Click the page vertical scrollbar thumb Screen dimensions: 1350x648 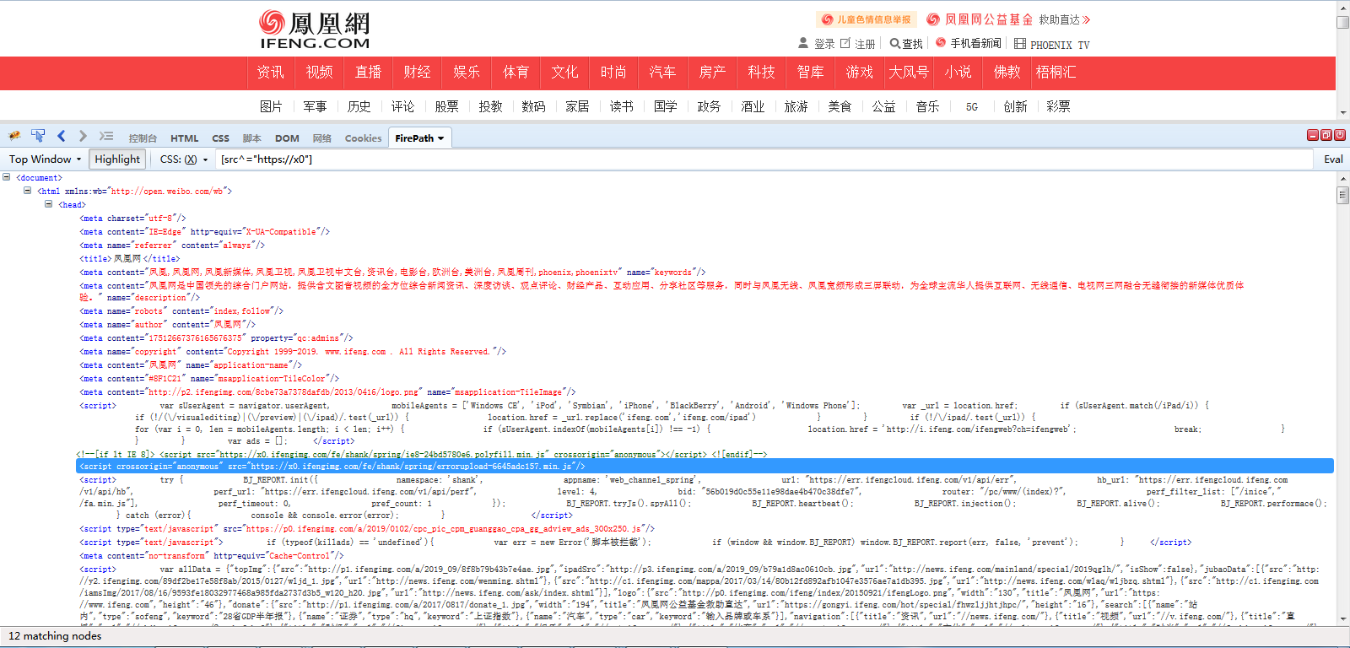click(1342, 22)
